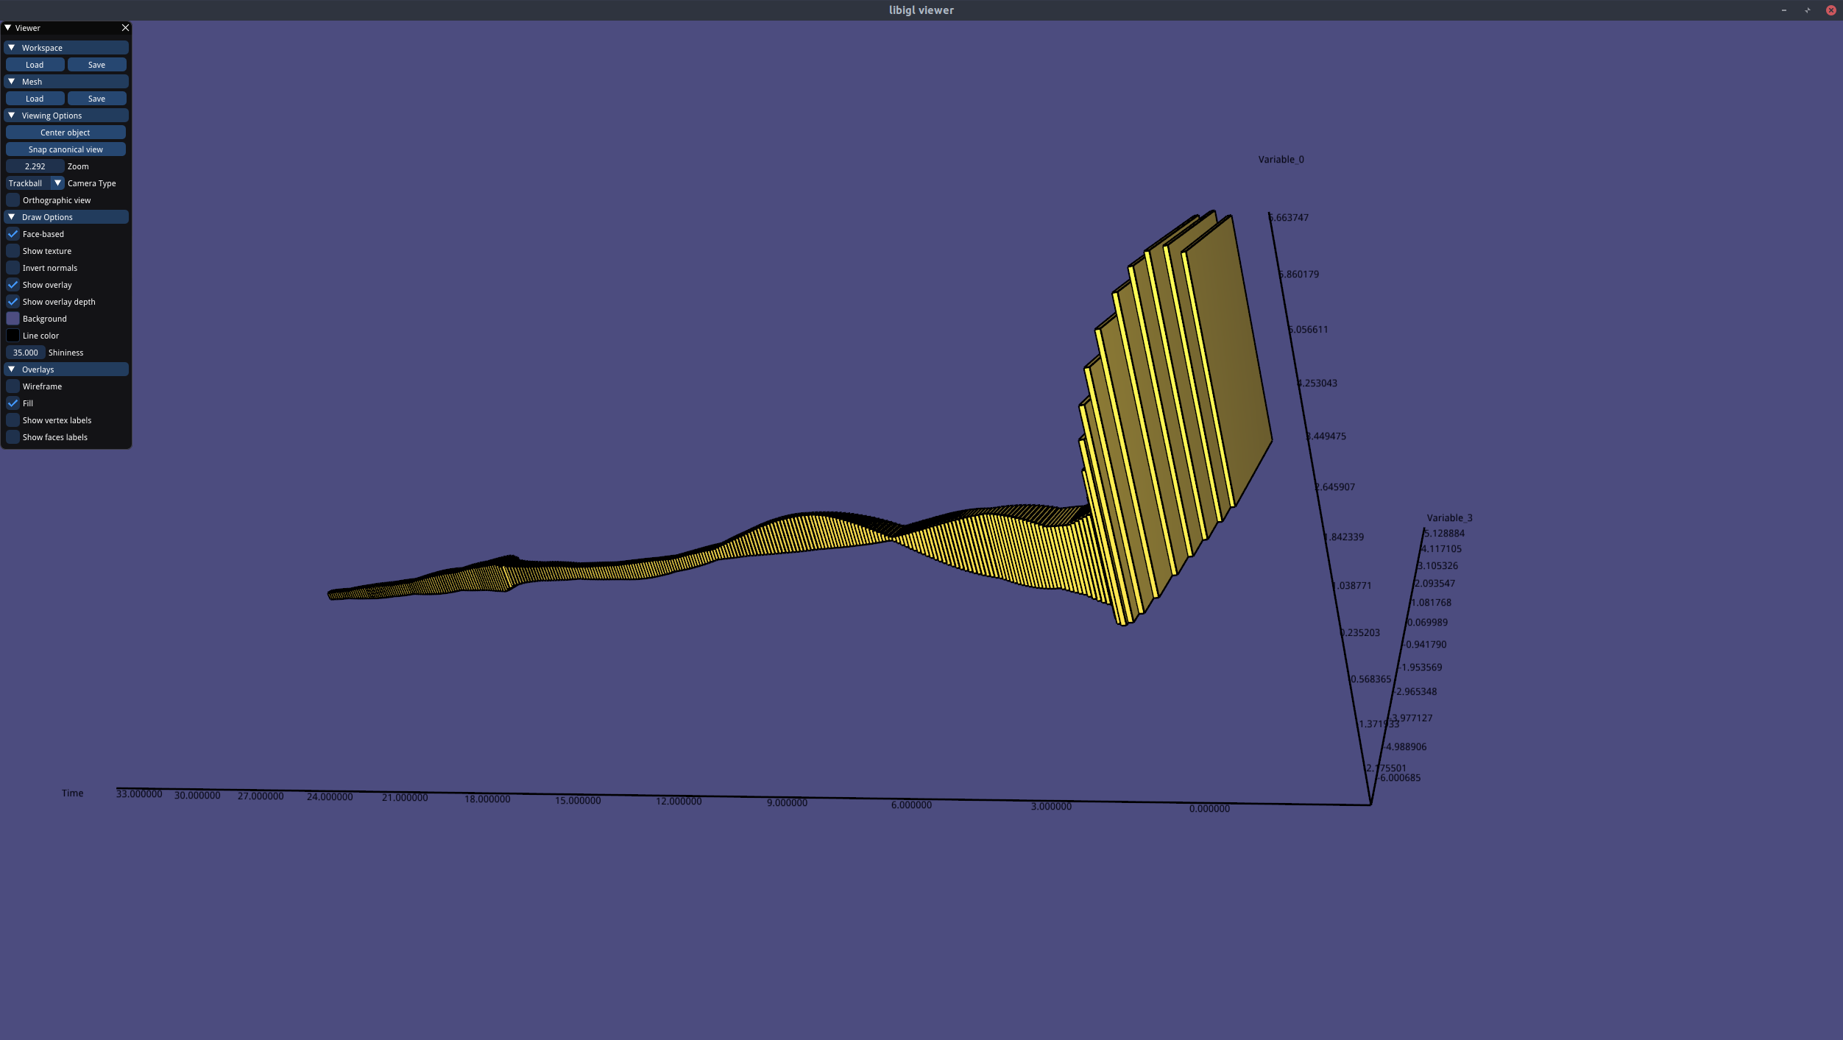
Task: Click the Time axis label
Action: coord(72,793)
